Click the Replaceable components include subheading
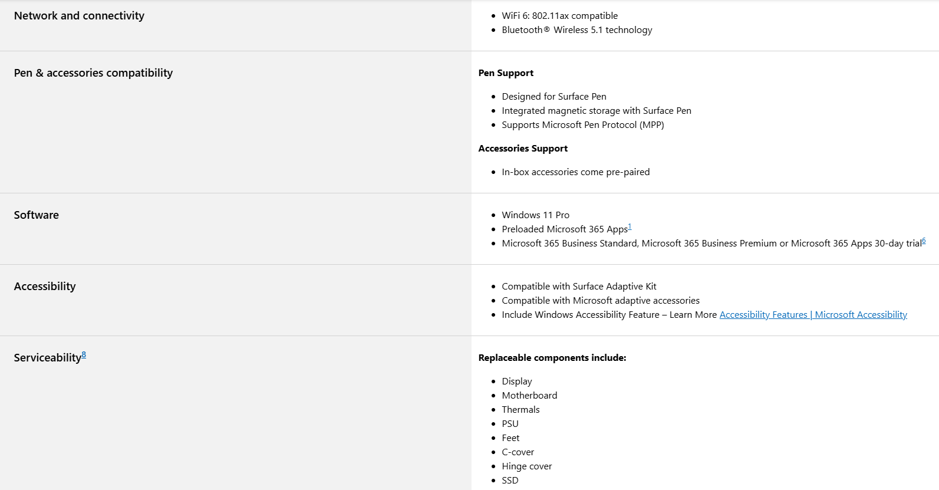The height and width of the screenshot is (490, 939). point(552,358)
